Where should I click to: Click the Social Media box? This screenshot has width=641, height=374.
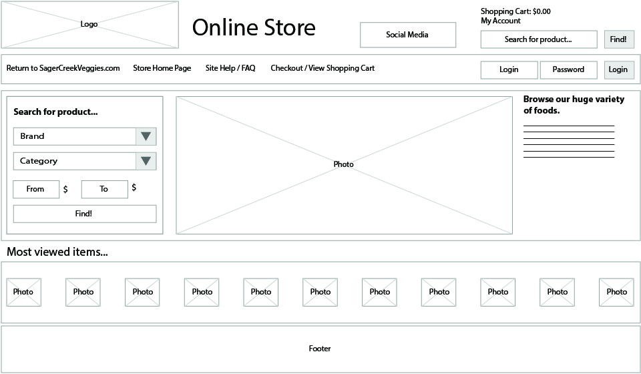click(407, 35)
